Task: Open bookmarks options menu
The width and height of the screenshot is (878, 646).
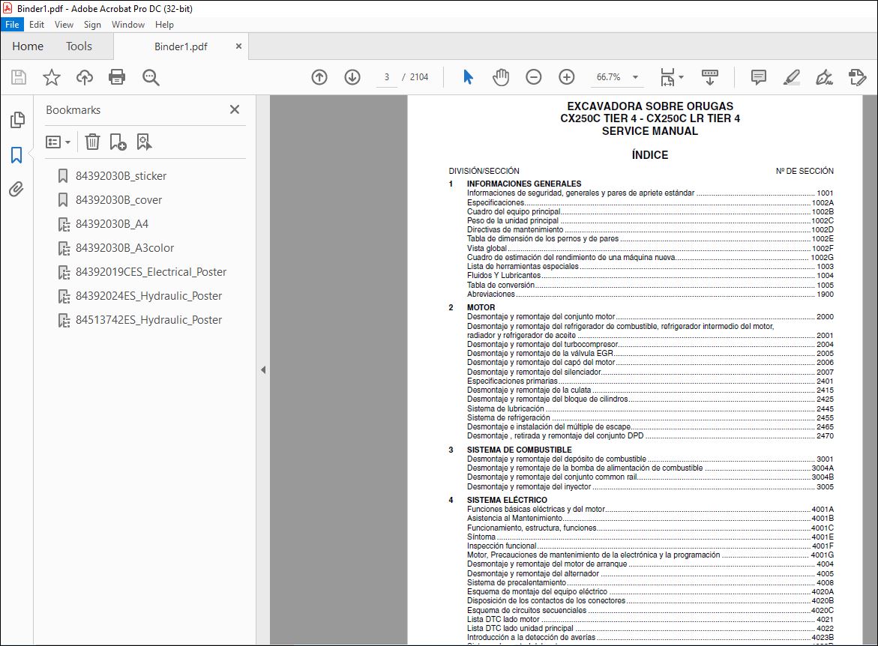Action: click(x=58, y=142)
